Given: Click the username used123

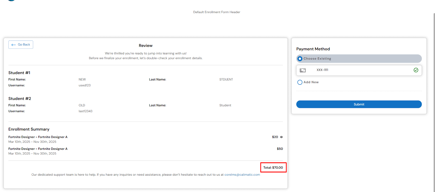Looking at the screenshot, I should pos(85,85).
